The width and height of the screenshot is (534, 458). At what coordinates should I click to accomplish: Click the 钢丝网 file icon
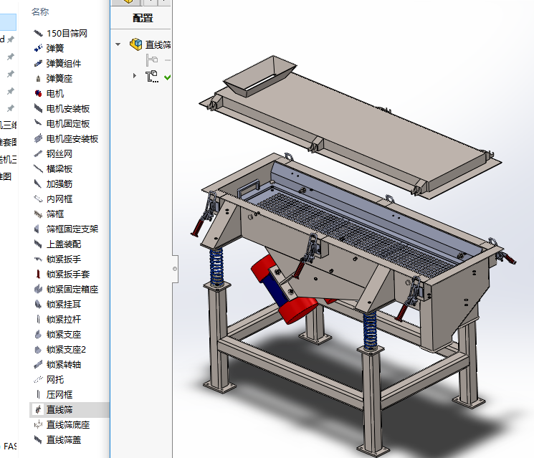38,154
